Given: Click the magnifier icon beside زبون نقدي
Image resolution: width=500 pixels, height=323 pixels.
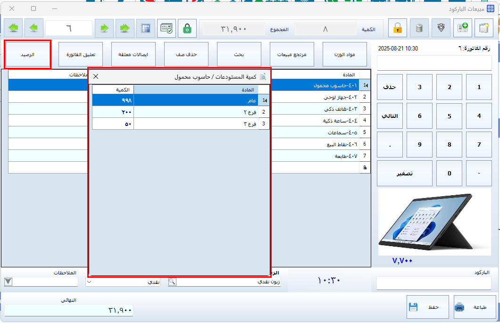Looking at the screenshot, I should (172, 282).
